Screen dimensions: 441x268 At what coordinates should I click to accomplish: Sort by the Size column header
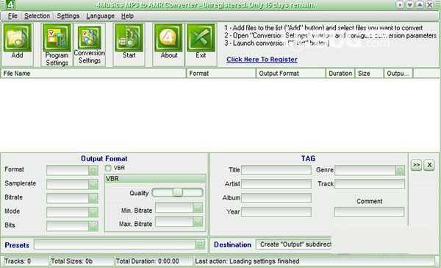pos(370,74)
